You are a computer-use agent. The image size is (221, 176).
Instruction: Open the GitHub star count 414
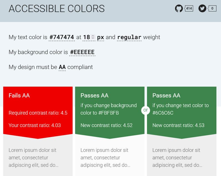189,9
